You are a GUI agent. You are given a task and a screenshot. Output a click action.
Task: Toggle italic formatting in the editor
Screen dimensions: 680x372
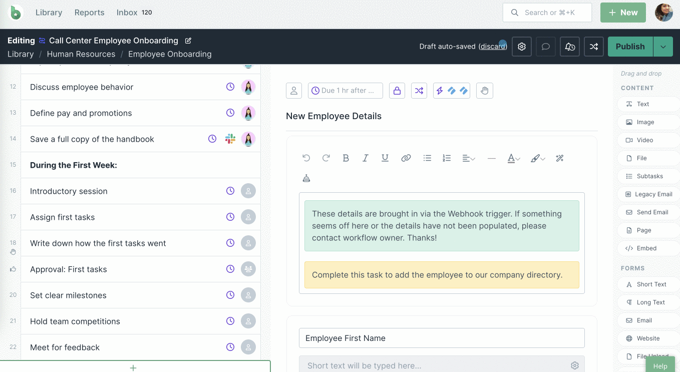(x=365, y=158)
